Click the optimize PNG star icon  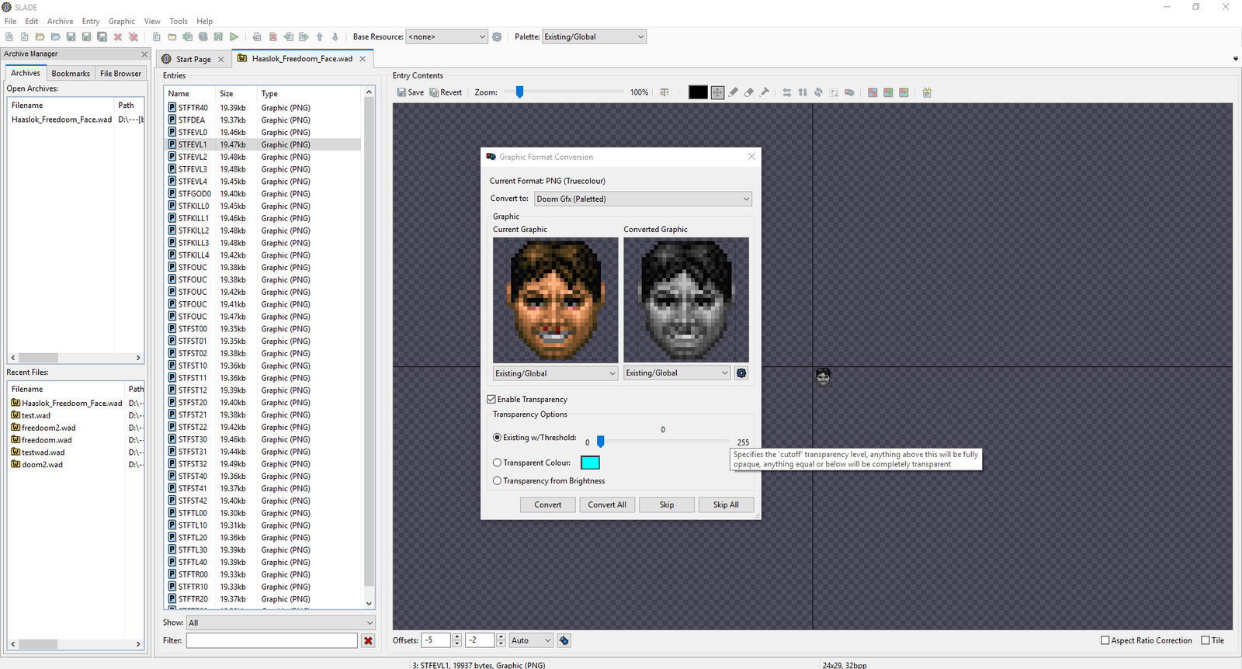[927, 92]
